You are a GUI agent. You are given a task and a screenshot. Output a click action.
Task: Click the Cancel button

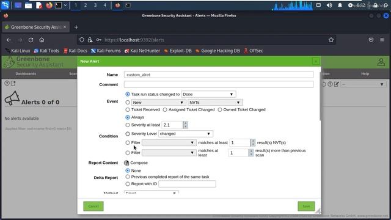pyautogui.click(x=93, y=207)
